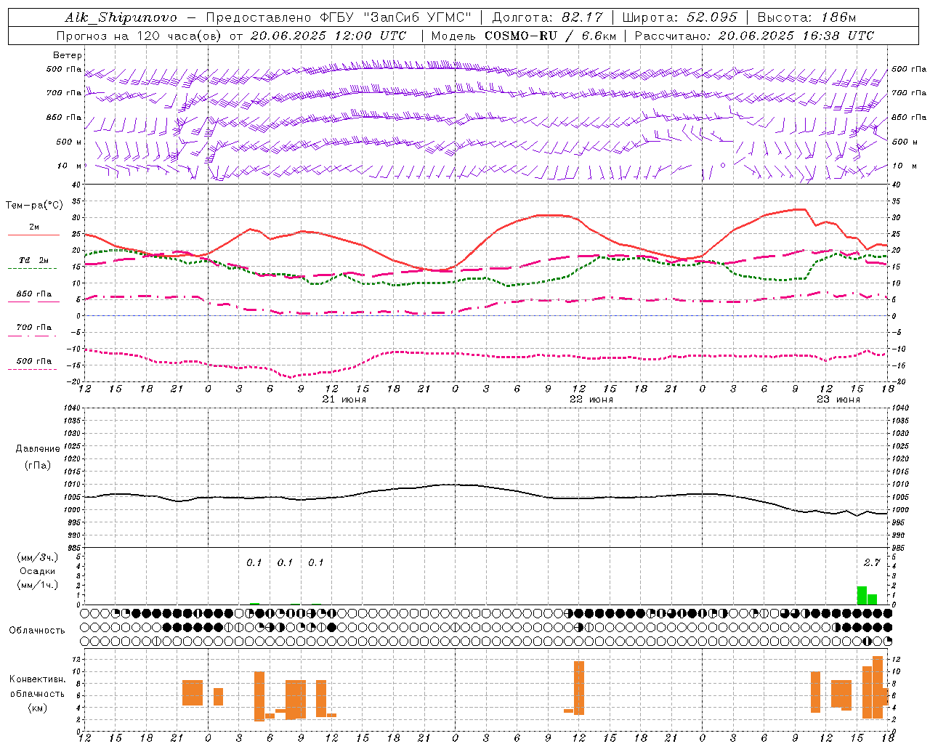
Task: Click the (мм/1ч.) precipitation unit label
Action: pos(38,585)
